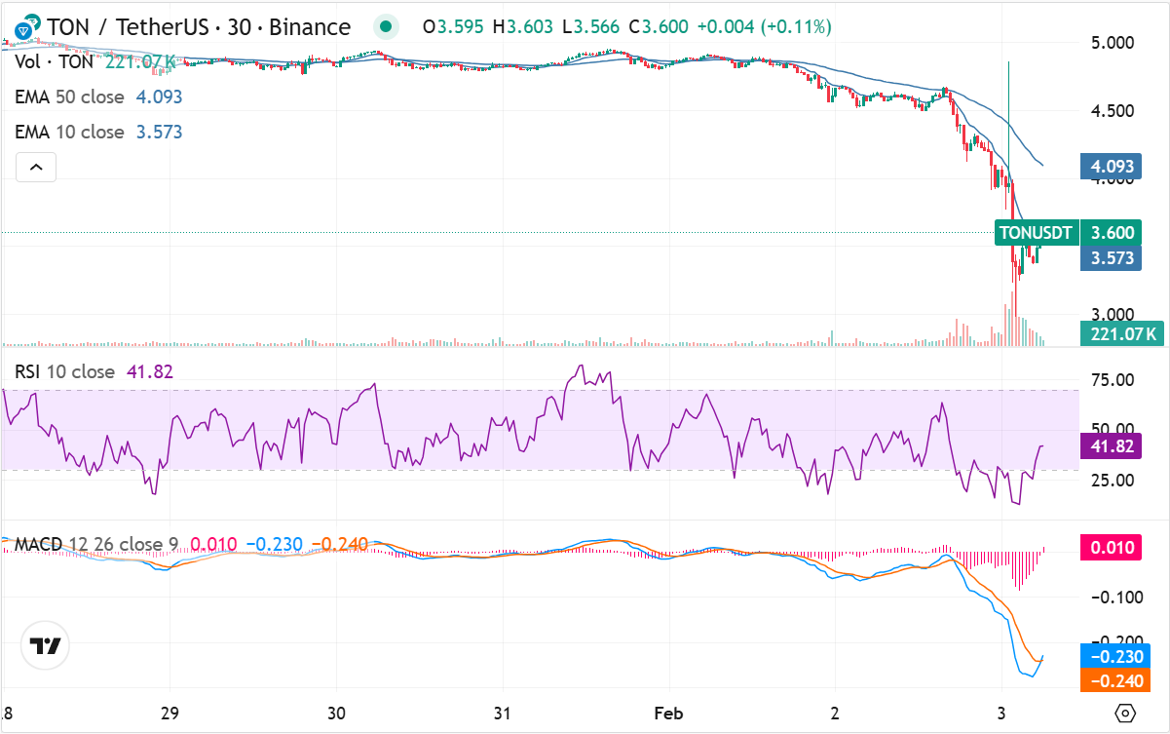Click the EMA 10 legend value "3.573"

tap(158, 132)
